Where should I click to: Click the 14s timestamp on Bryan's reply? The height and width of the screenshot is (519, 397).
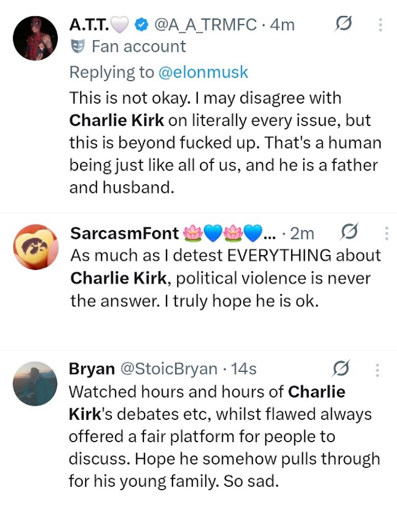(x=244, y=369)
